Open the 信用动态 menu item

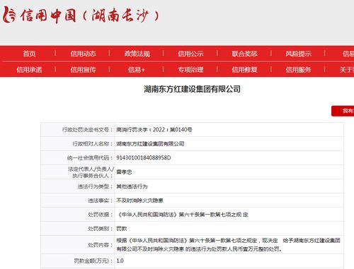(x=83, y=54)
